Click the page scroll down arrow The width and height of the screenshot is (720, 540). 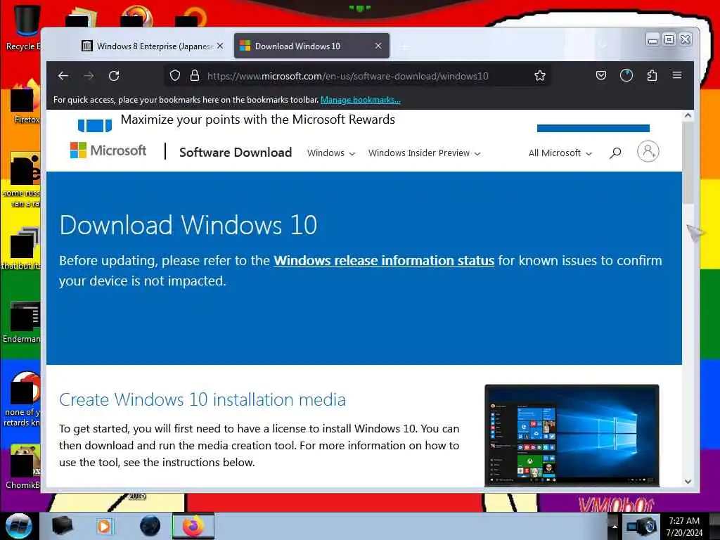pyautogui.click(x=688, y=482)
